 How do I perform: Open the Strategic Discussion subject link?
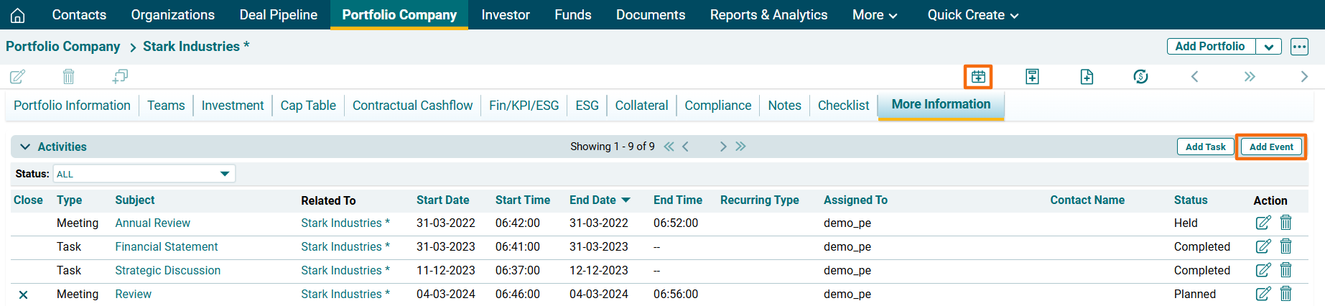coord(167,270)
